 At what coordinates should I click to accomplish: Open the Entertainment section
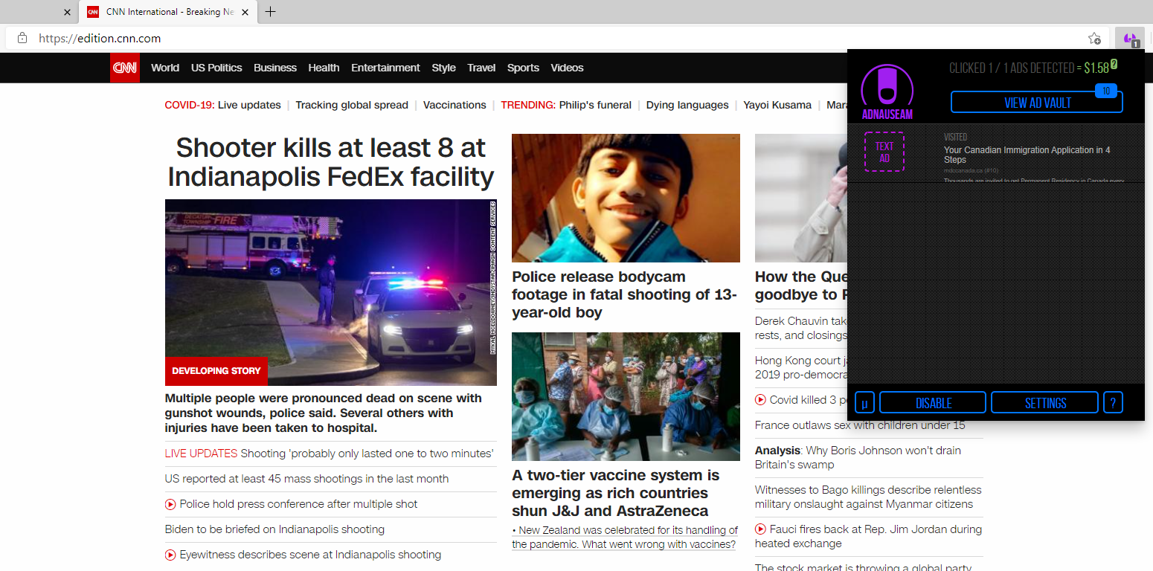(x=385, y=68)
